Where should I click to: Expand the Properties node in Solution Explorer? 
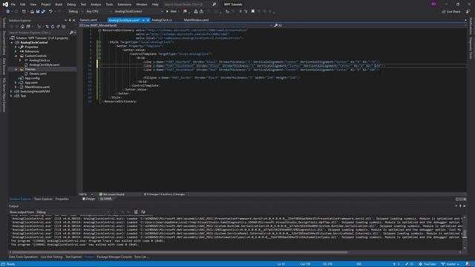pyautogui.click(x=16, y=47)
